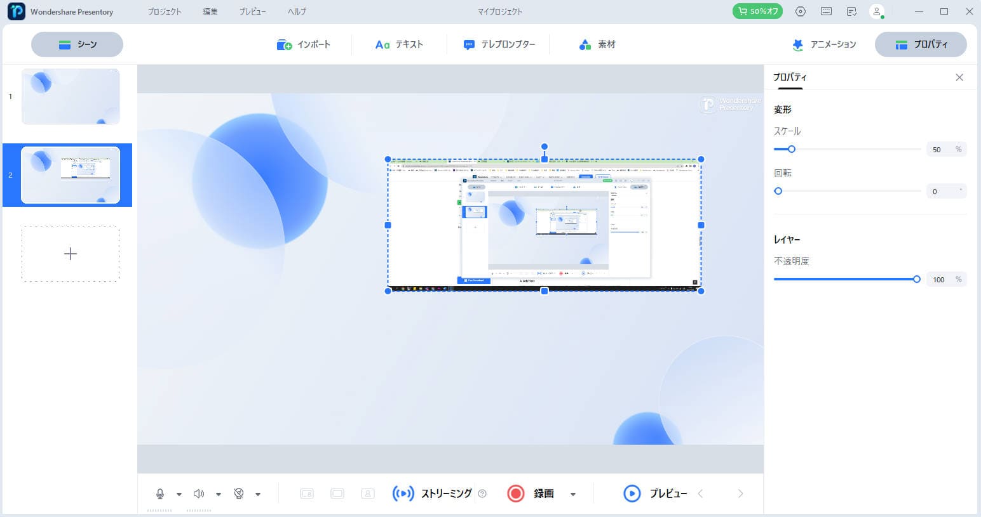
Task: Click the Wondershare Presentory logo icon
Action: (x=16, y=11)
